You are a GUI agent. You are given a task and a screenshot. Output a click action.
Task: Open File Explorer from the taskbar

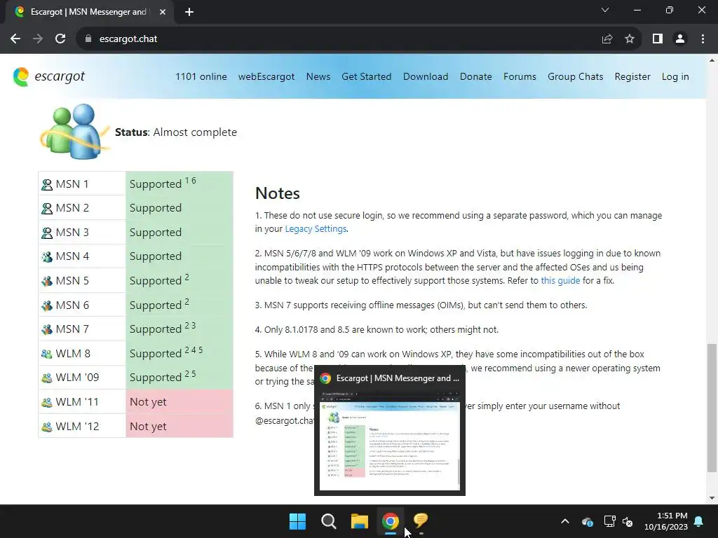pos(360,521)
